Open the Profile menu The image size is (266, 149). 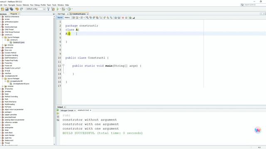click(x=43, y=5)
